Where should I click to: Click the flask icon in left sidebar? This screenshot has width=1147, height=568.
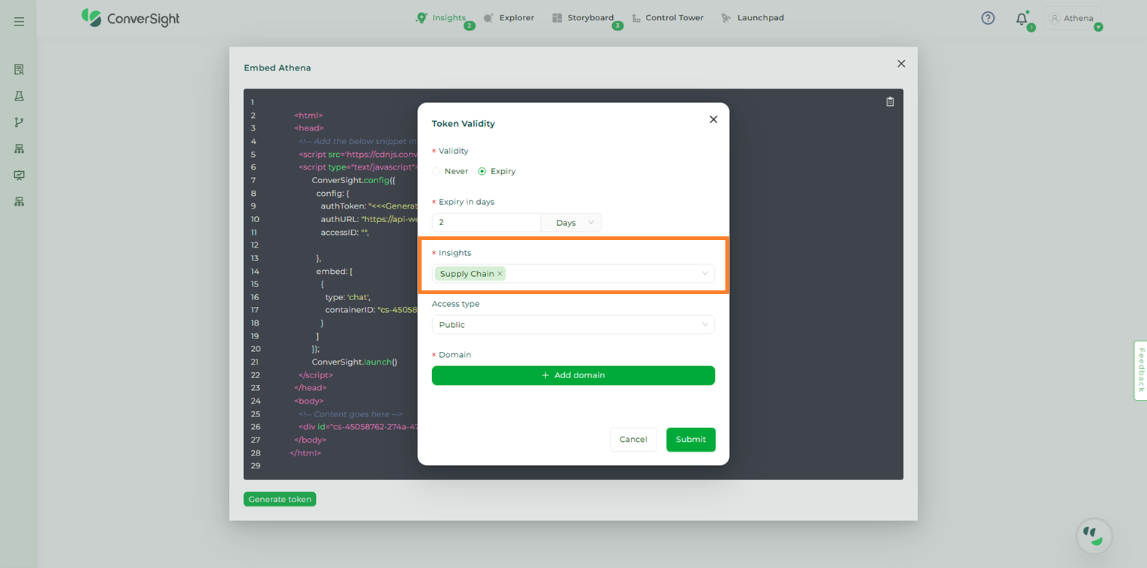(x=19, y=96)
